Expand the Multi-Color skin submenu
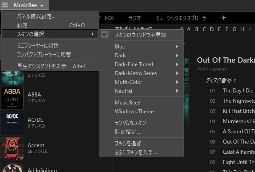 (141, 82)
